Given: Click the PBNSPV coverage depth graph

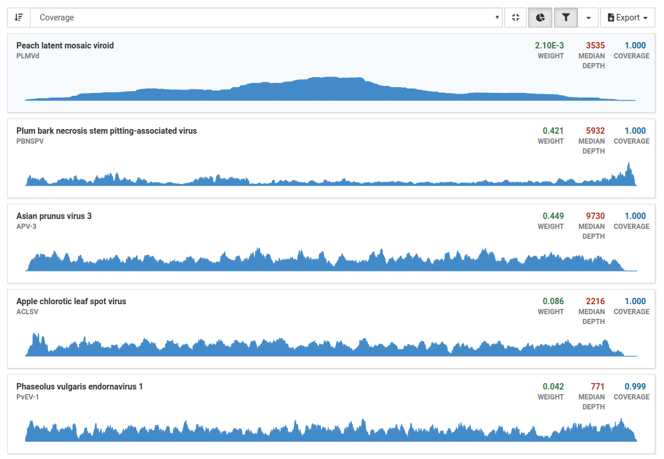Looking at the screenshot, I should click(x=331, y=178).
